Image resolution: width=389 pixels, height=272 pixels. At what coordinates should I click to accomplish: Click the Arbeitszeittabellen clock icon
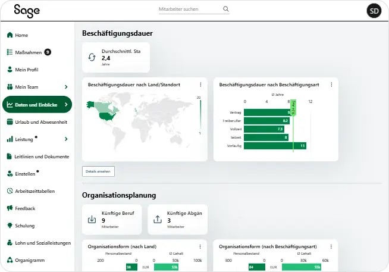click(10, 191)
